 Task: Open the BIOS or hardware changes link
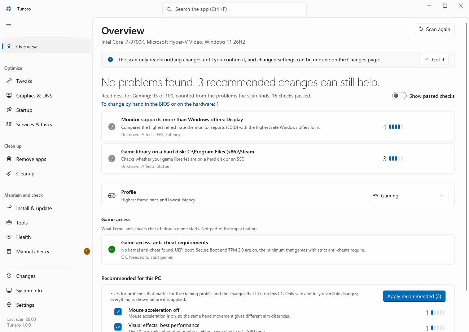click(x=160, y=104)
